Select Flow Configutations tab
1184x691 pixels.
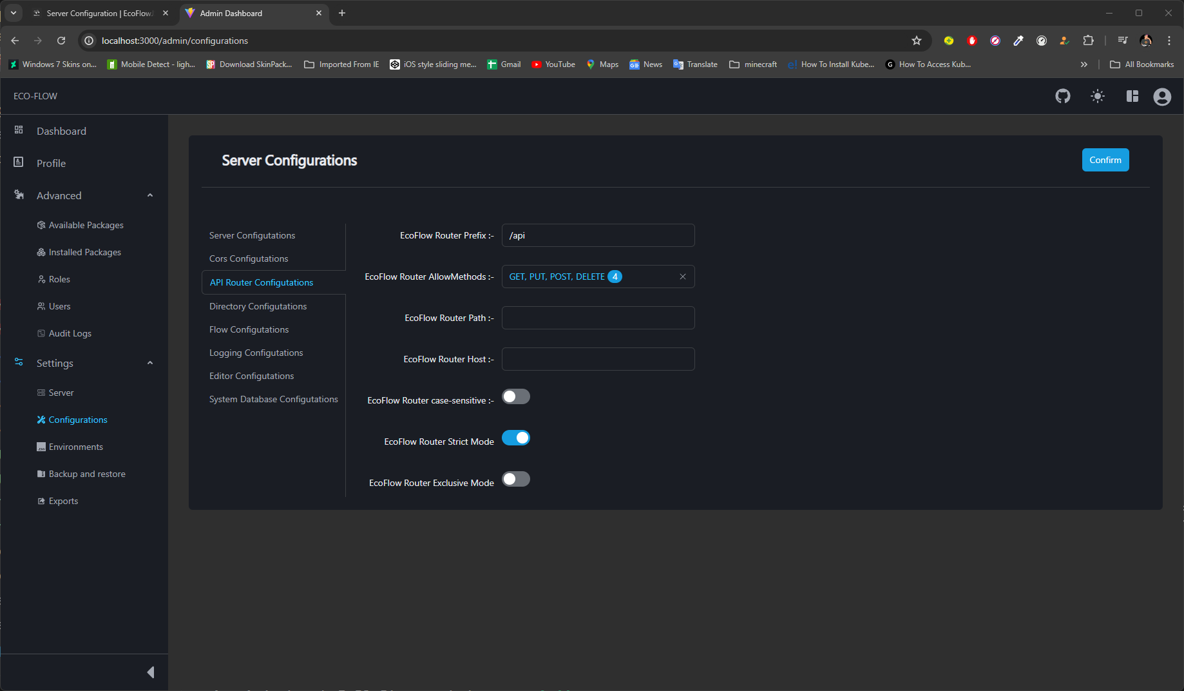click(x=249, y=329)
